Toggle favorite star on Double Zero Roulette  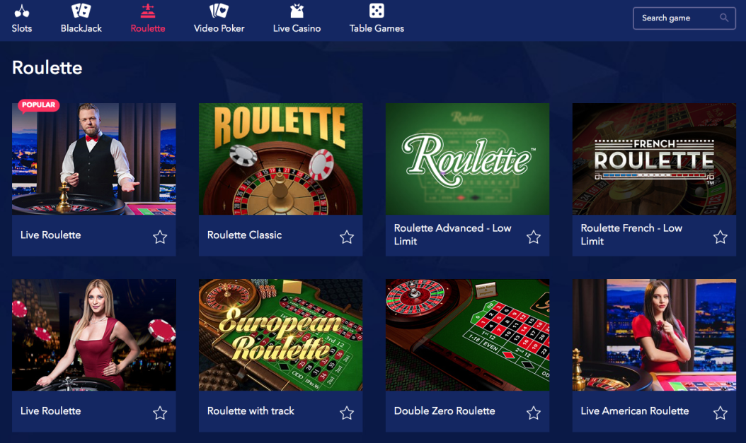click(x=534, y=413)
